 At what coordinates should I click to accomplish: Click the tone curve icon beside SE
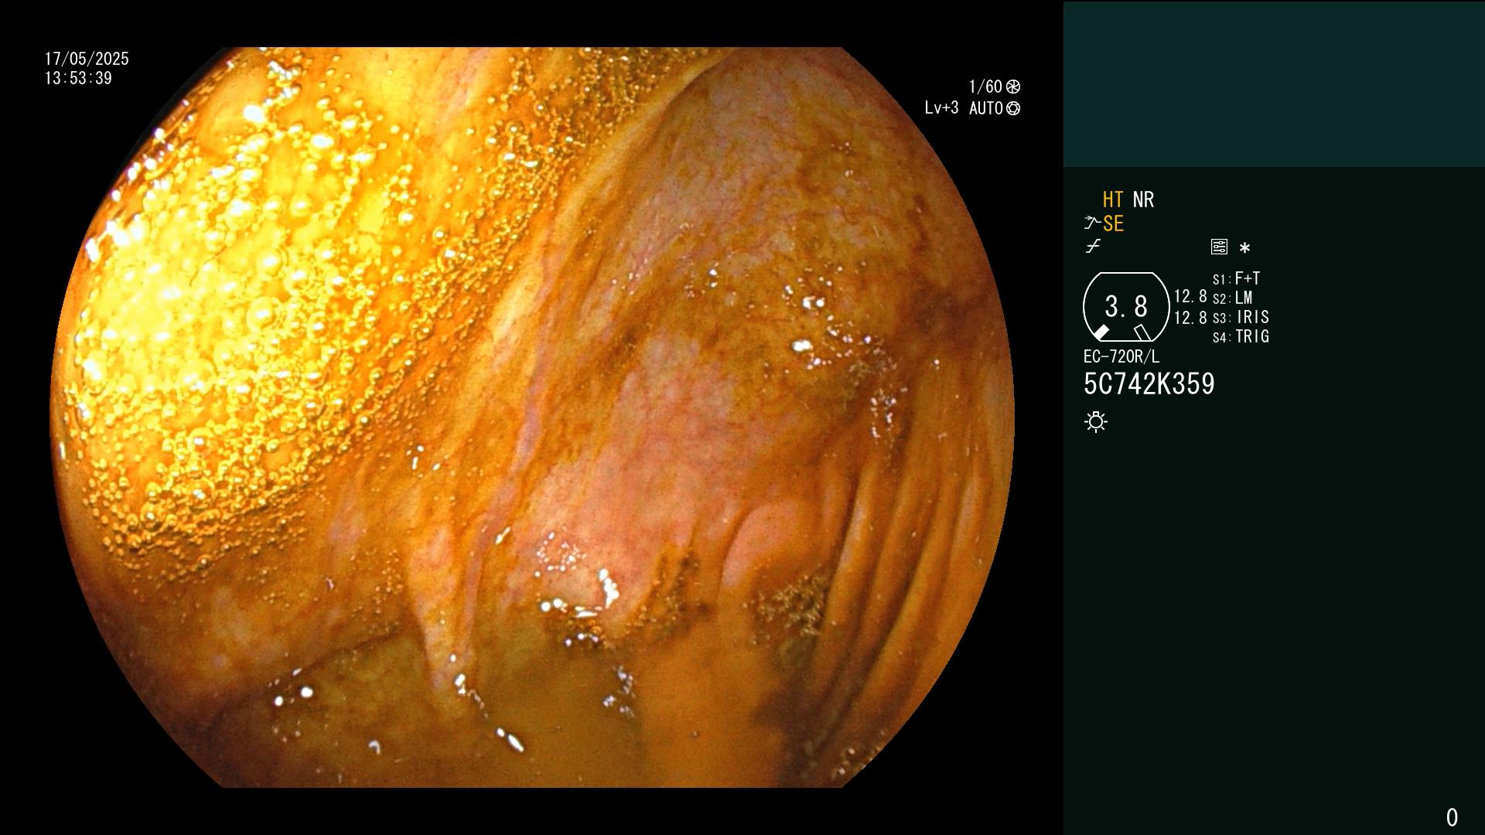point(1092,223)
